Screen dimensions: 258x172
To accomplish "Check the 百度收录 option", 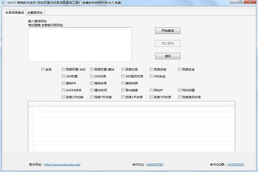I will click(x=123, y=70).
